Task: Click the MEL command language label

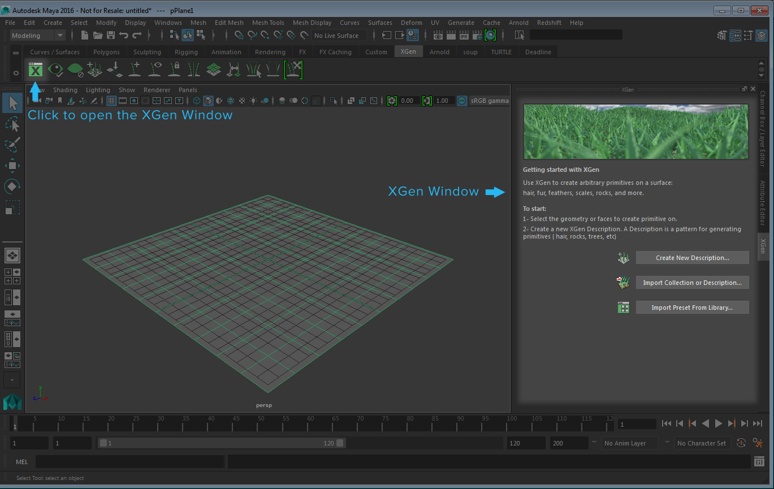Action: click(x=21, y=462)
